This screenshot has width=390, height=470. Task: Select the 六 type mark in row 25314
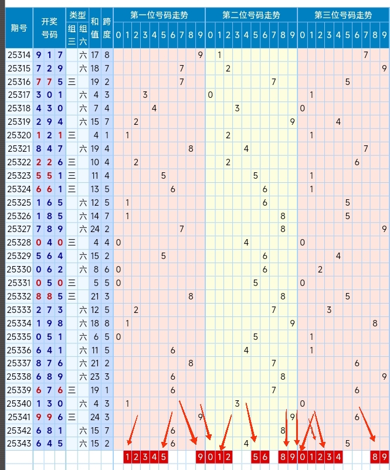83,55
